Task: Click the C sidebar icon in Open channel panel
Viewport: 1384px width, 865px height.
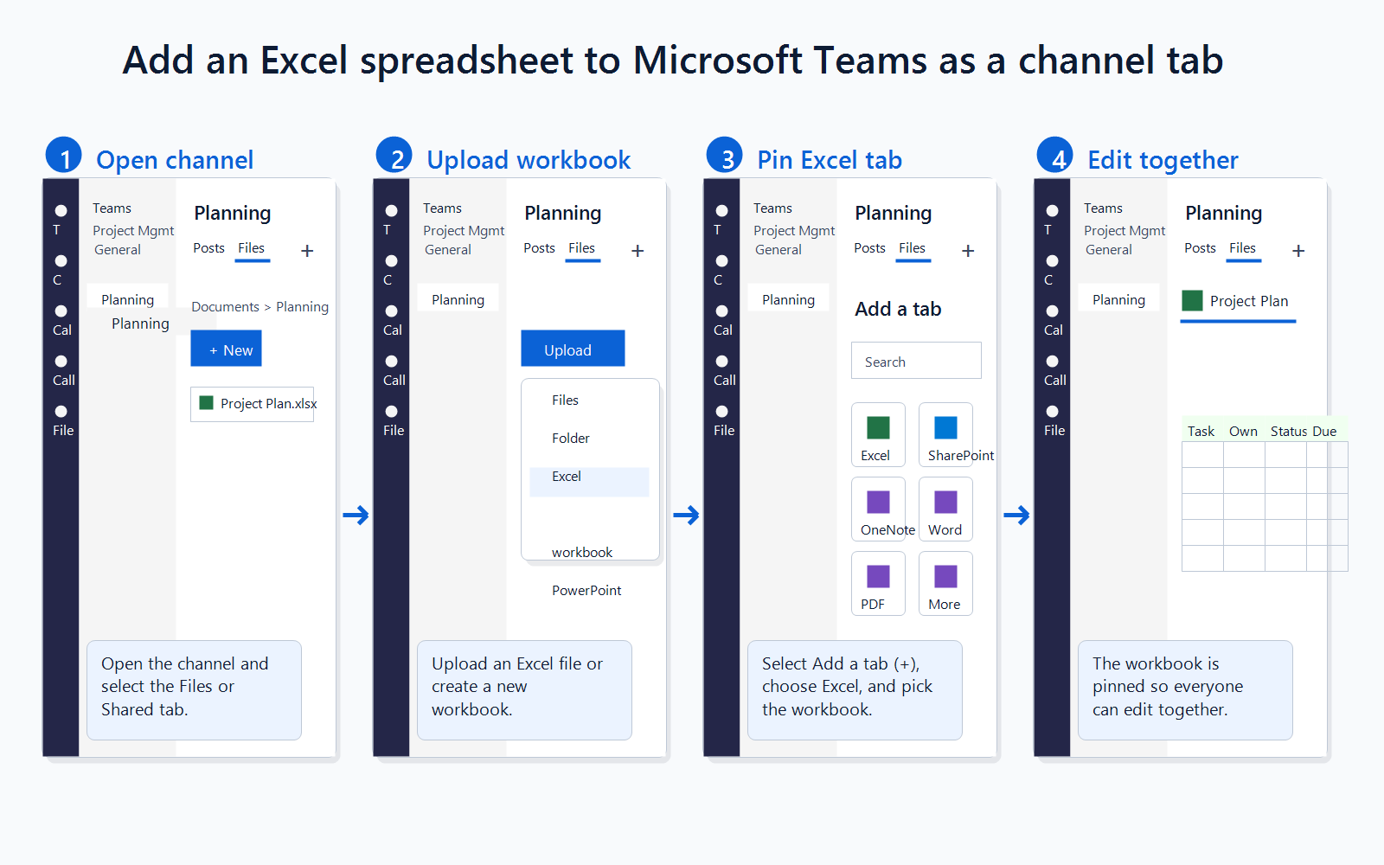Action: (61, 261)
